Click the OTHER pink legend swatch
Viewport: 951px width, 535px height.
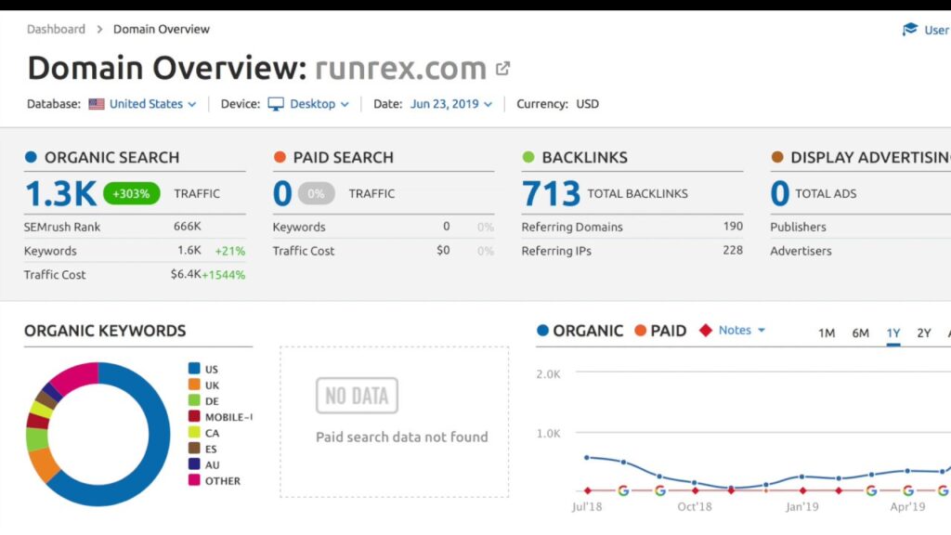point(194,480)
